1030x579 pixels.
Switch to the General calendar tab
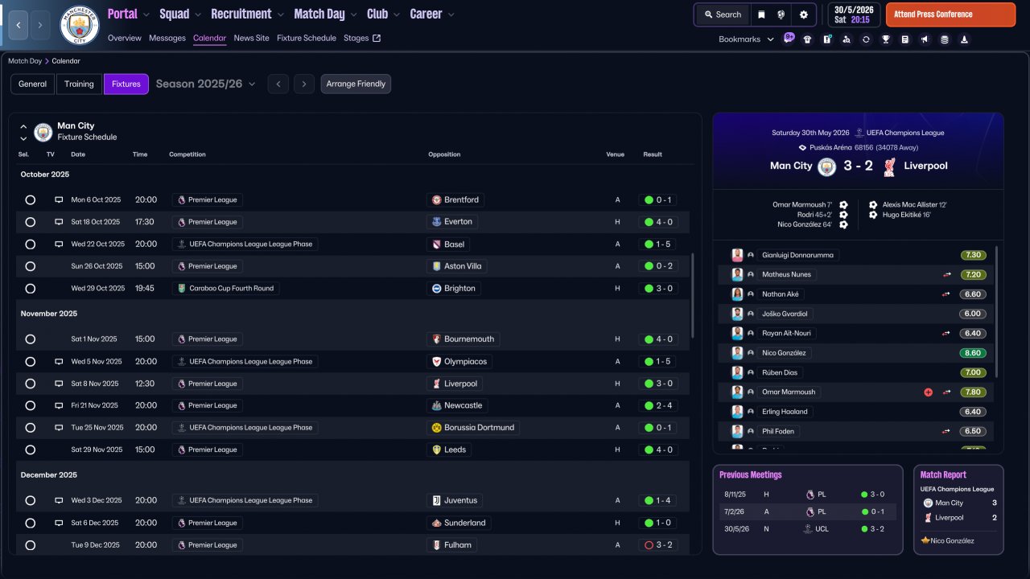coord(33,84)
